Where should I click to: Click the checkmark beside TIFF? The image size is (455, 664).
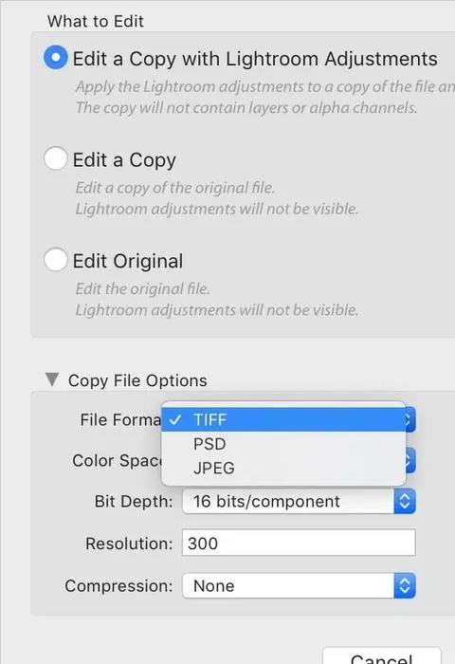[174, 419]
